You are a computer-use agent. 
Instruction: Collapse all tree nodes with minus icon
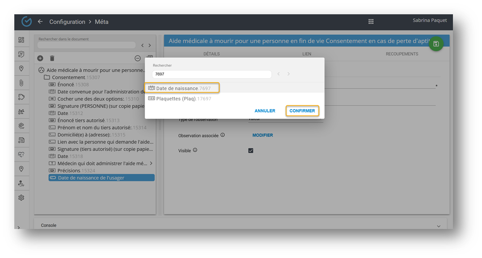tap(138, 58)
